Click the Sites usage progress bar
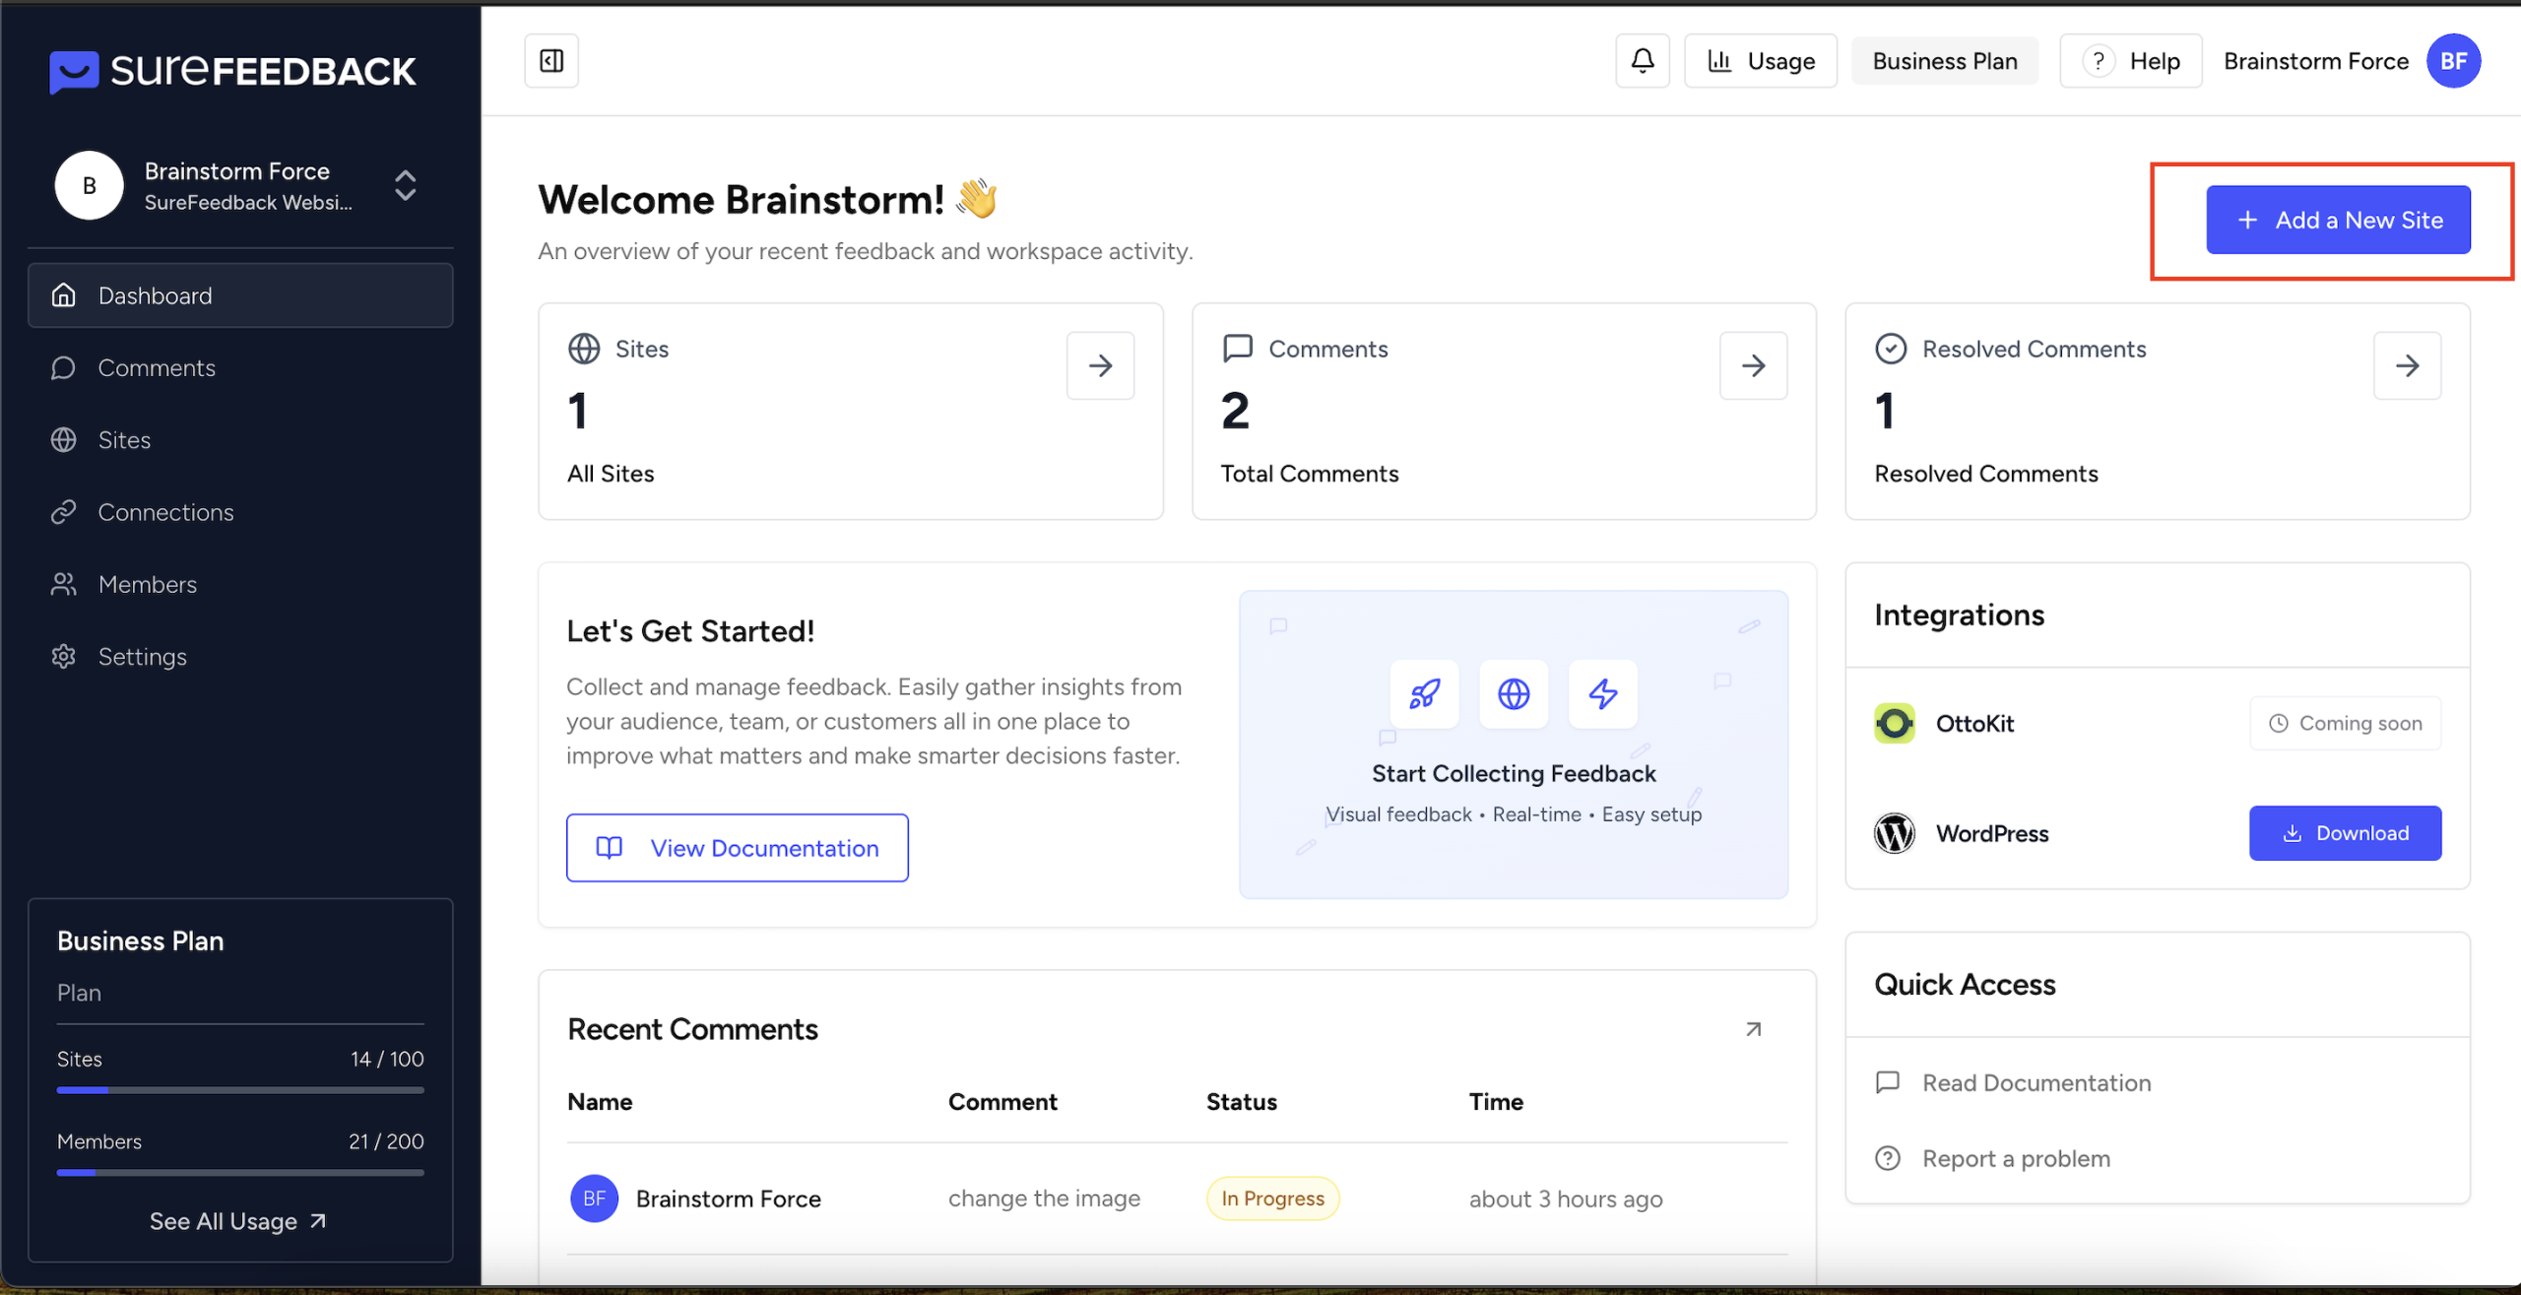Screen dimensions: 2521x1295 240,1090
